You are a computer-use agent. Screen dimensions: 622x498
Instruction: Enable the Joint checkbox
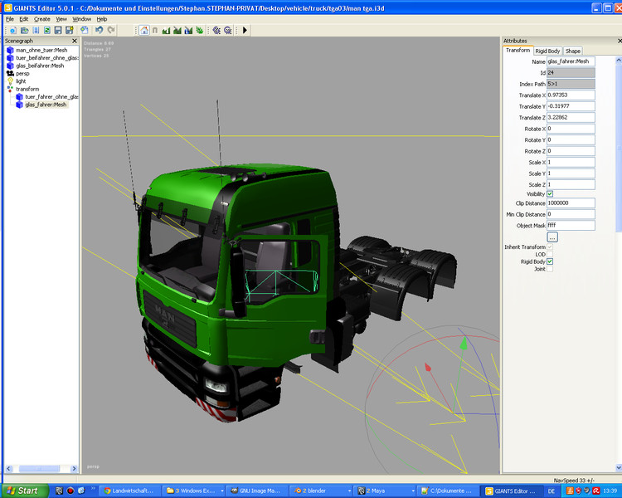[550, 269]
